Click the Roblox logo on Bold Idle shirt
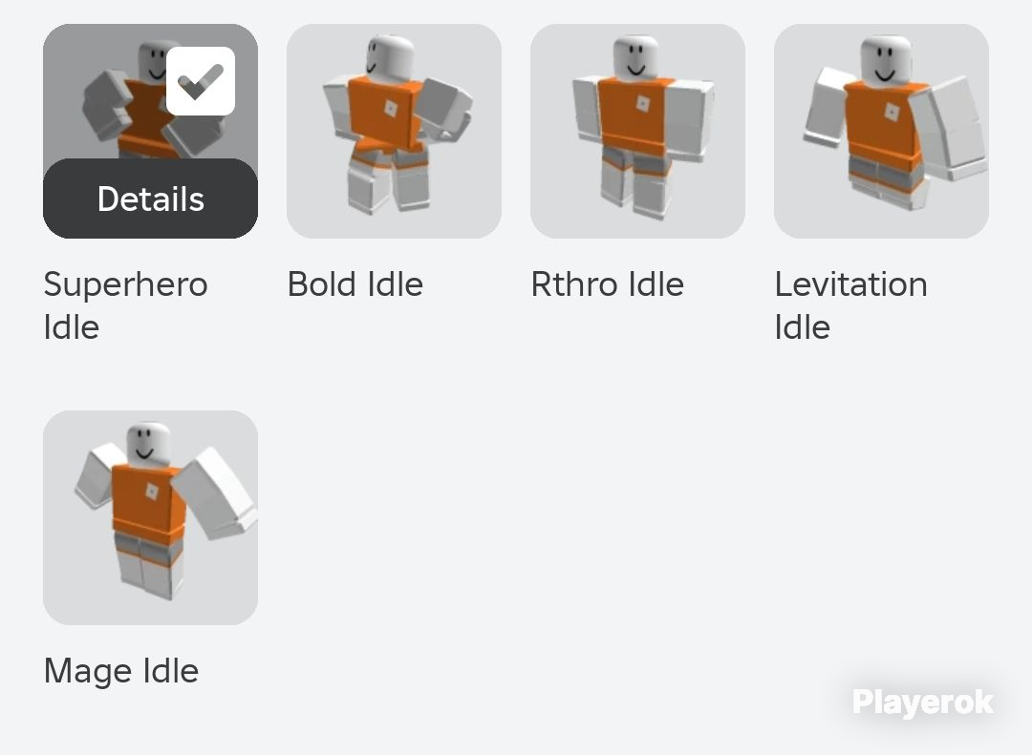Image resolution: width=1032 pixels, height=755 pixels. click(x=390, y=108)
